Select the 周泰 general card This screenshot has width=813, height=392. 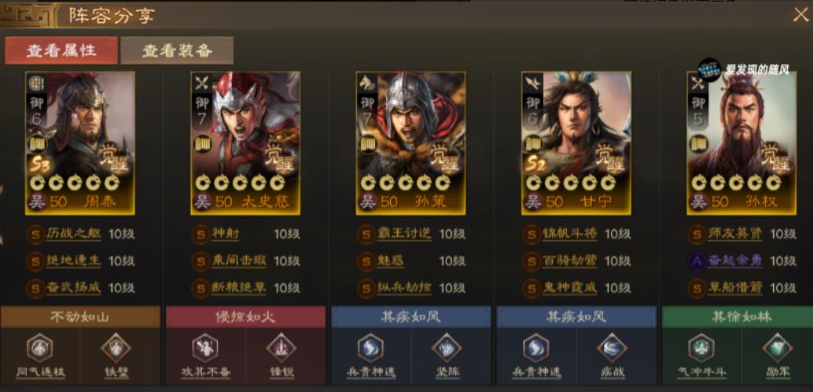[x=80, y=143]
